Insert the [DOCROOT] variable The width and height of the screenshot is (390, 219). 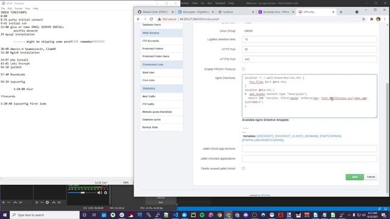pyautogui.click(x=265, y=136)
